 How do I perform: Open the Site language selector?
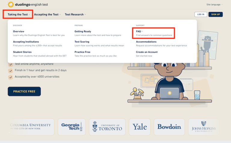coord(214,5)
